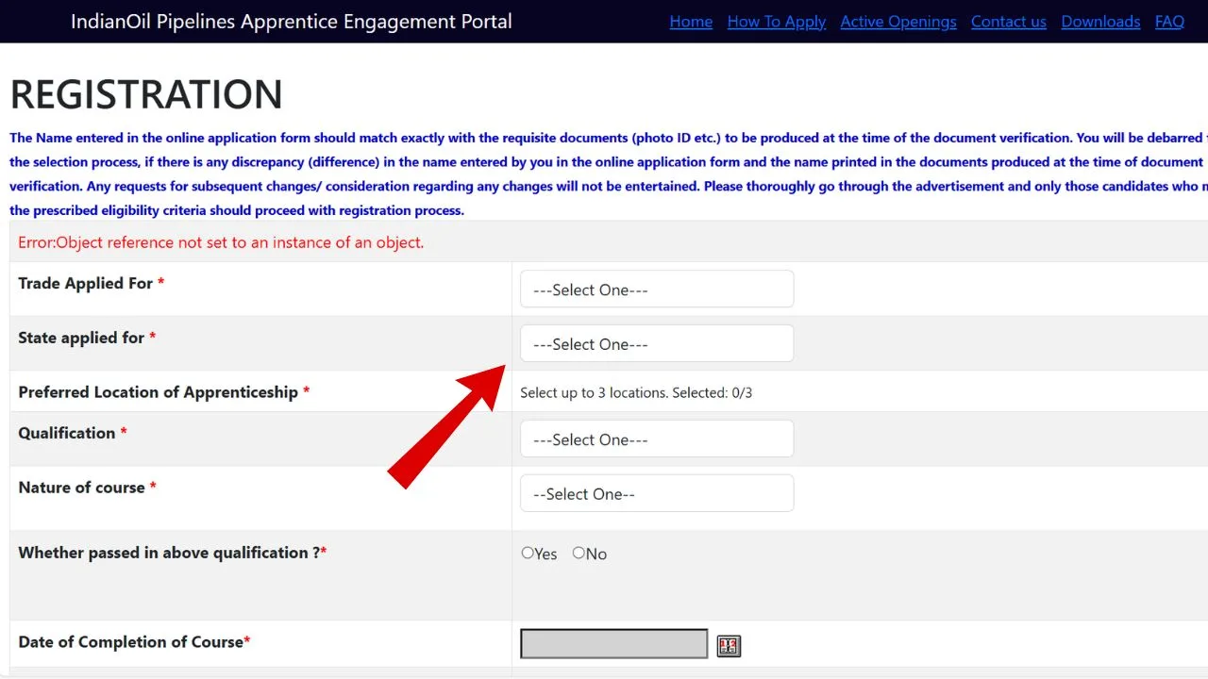Open the State applied for dropdown
The height and width of the screenshot is (679, 1208).
tap(657, 344)
